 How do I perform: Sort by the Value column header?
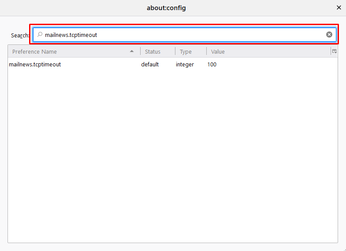(x=218, y=51)
